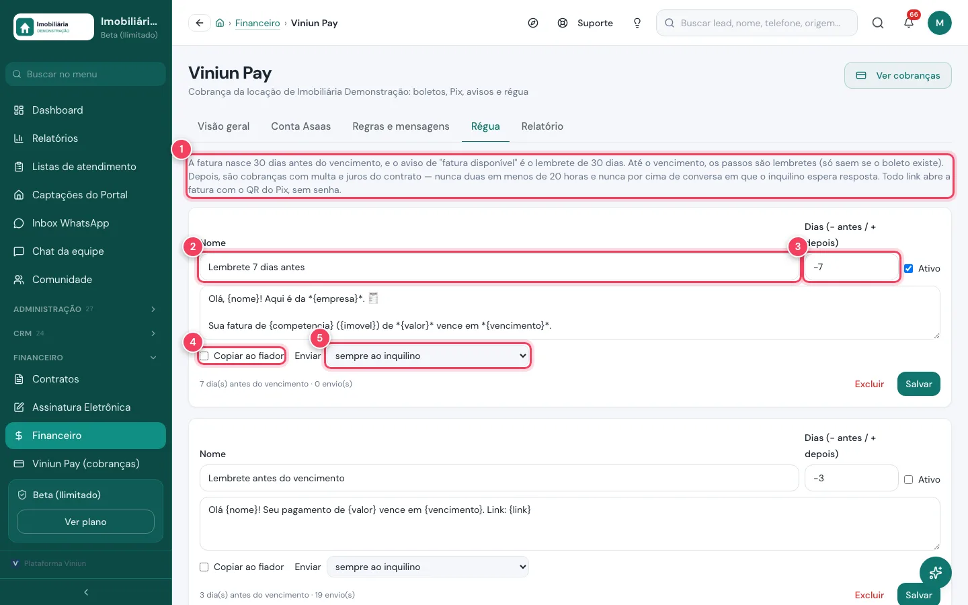Screen dimensions: 968x605
Task: Delete the Lembrete 7 dias antes rule
Action: 869,384
